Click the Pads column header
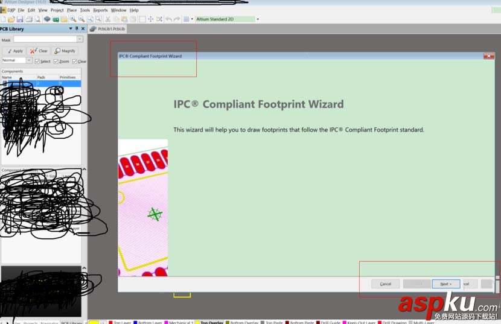 tap(47, 77)
